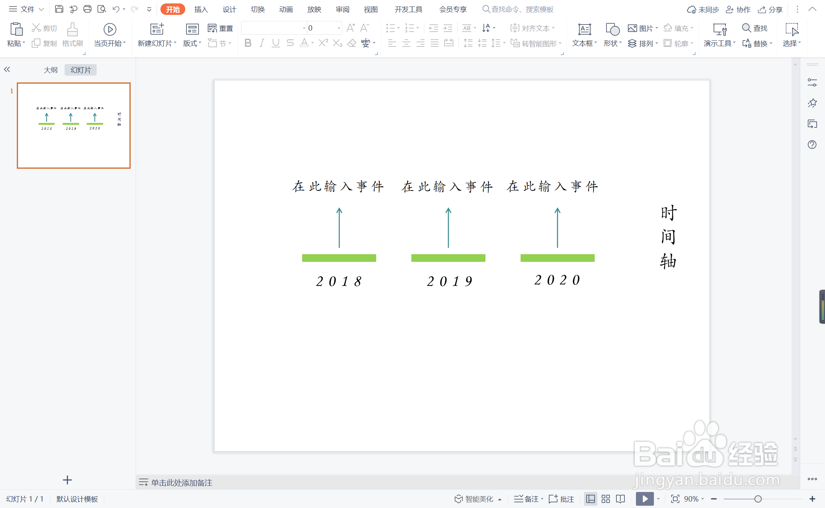Viewport: 825px width, 508px height.
Task: Select slide 1 thumbnail
Action: click(74, 126)
